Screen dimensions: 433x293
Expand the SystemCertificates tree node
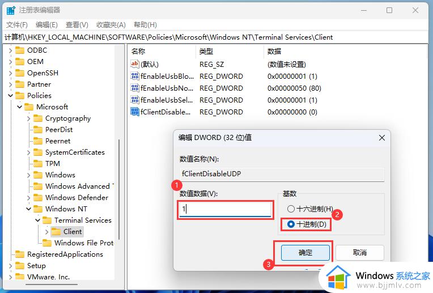pyautogui.click(x=29, y=152)
